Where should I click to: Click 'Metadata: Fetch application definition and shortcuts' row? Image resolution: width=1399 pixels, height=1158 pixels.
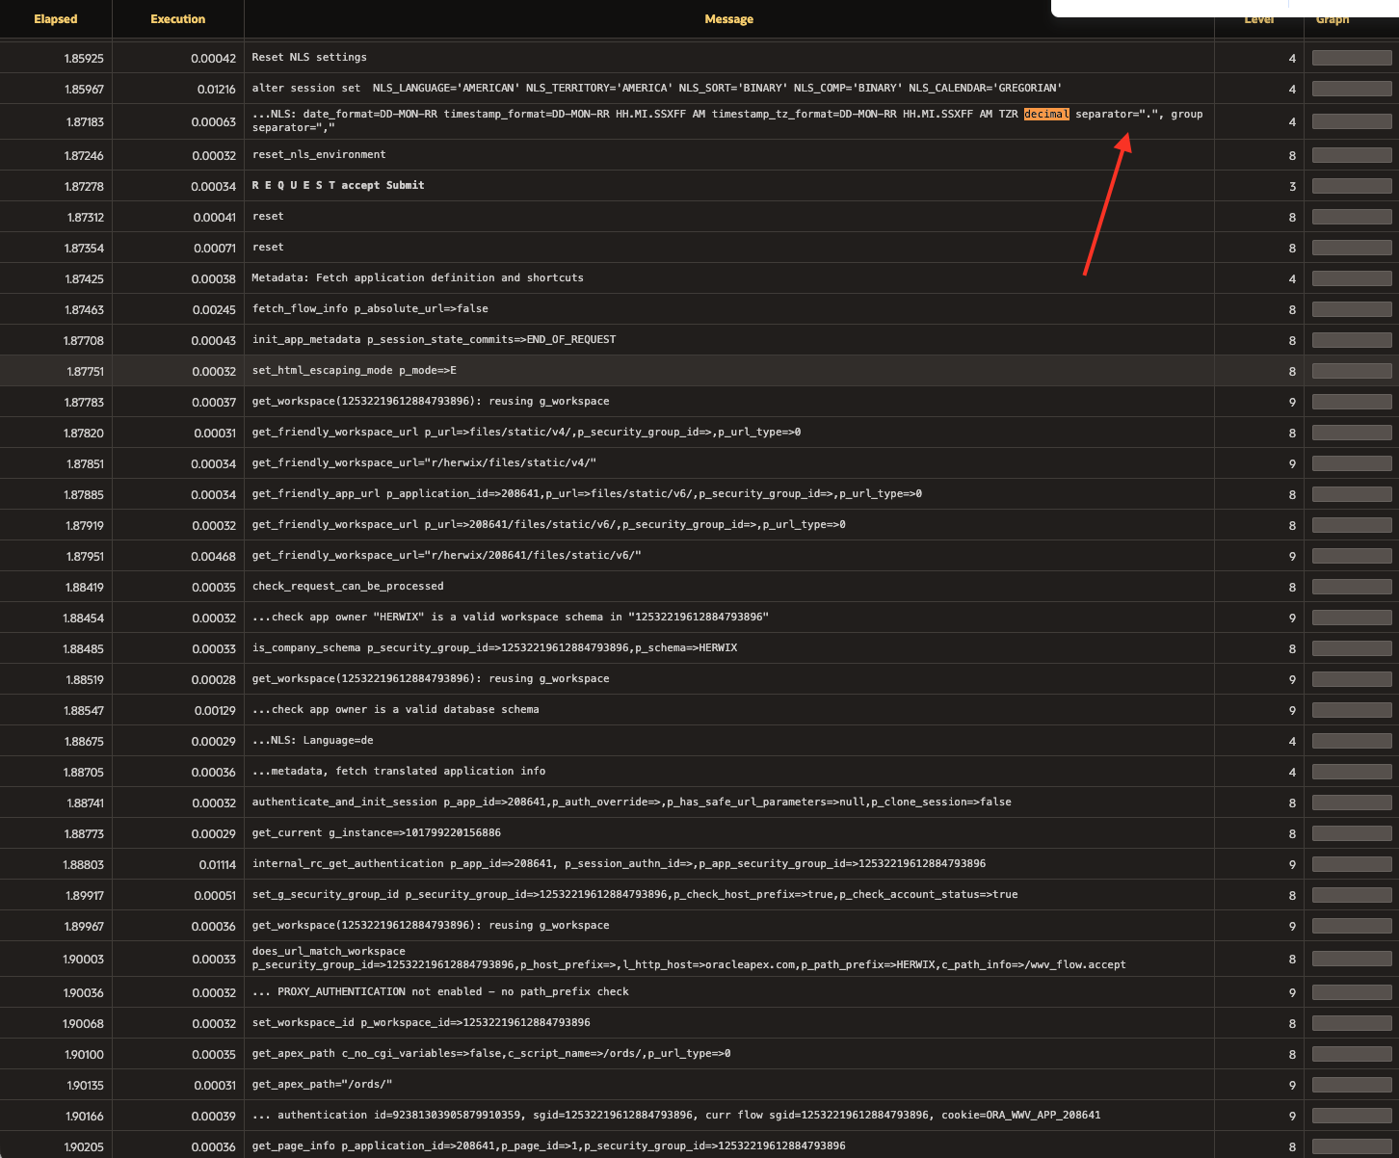[x=417, y=278]
